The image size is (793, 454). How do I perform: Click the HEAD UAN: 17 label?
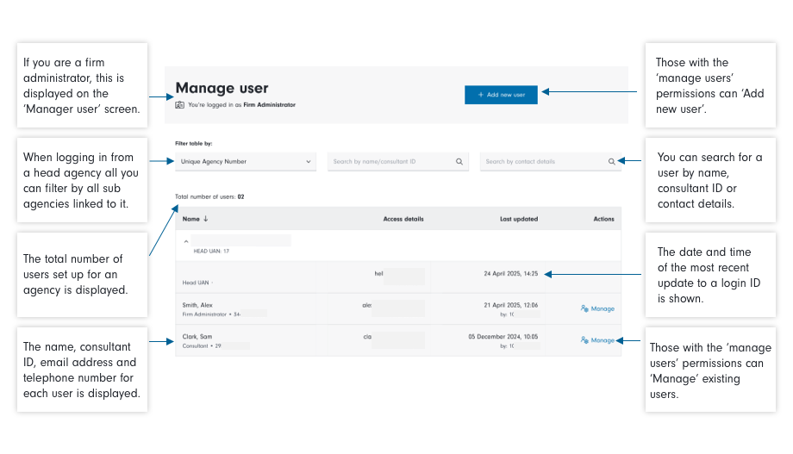211,251
